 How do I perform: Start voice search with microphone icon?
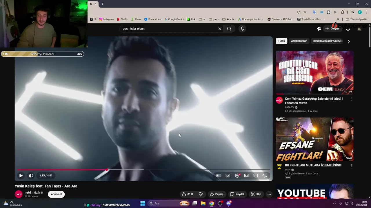tap(242, 29)
